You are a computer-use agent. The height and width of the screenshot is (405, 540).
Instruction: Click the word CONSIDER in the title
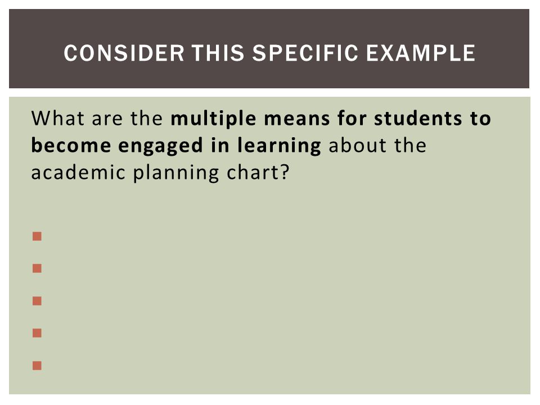click(124, 53)
